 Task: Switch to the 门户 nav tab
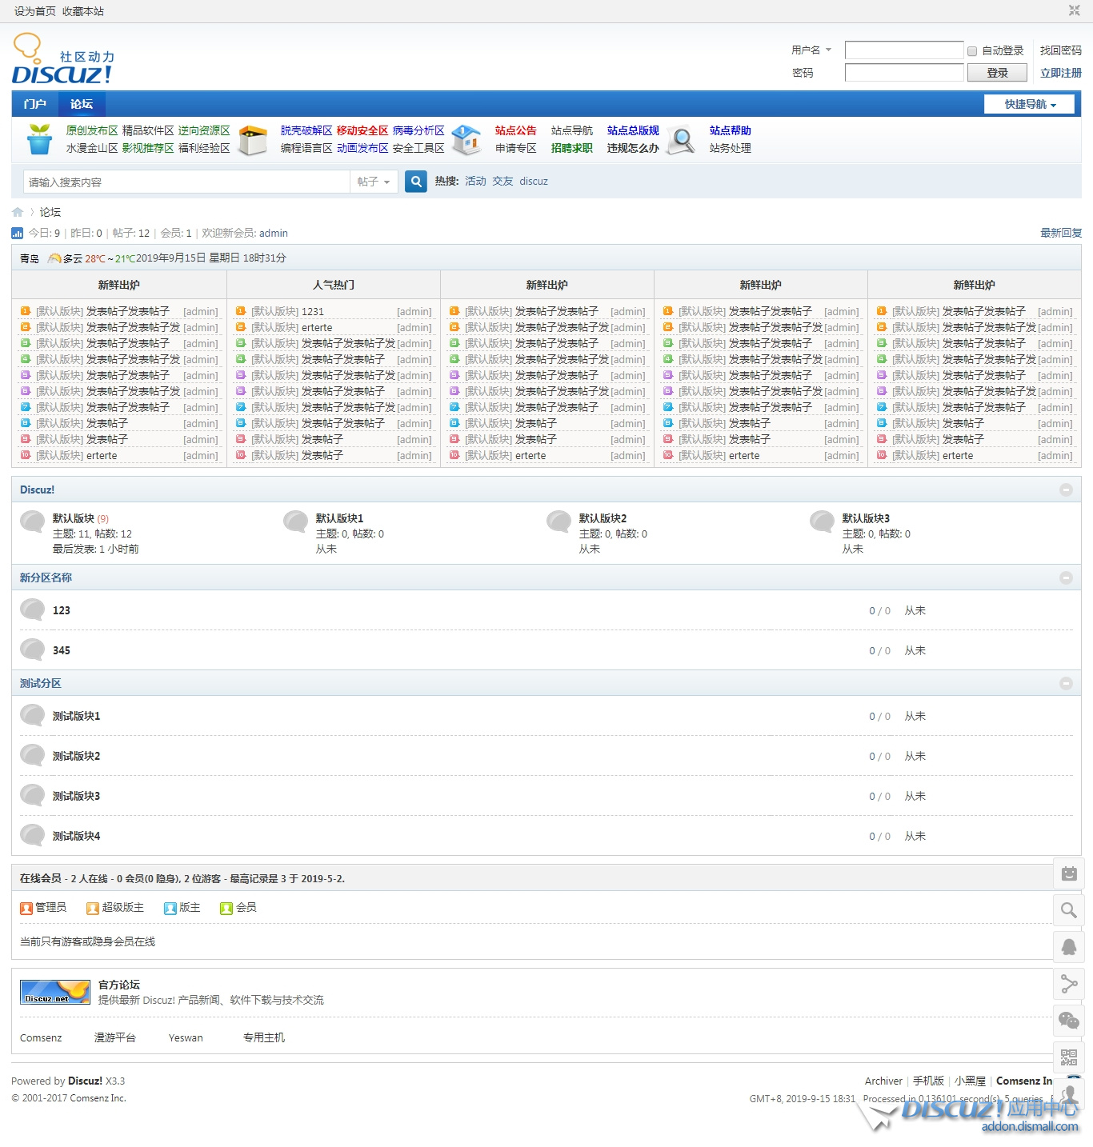pyautogui.click(x=35, y=104)
